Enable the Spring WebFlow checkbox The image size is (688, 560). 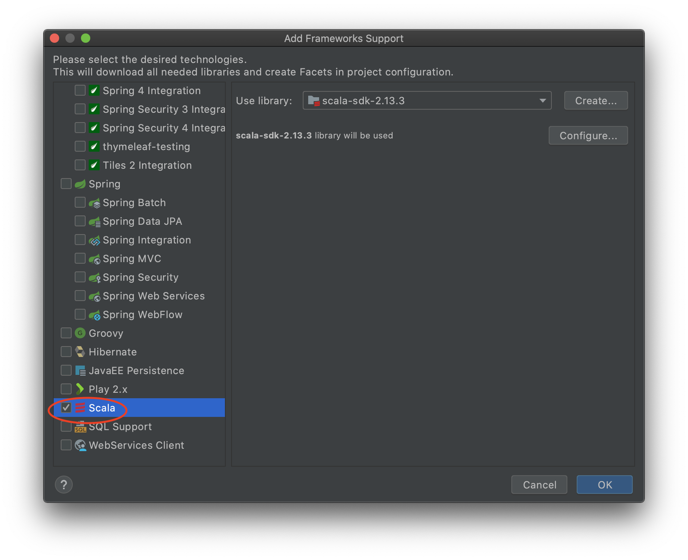(x=80, y=314)
